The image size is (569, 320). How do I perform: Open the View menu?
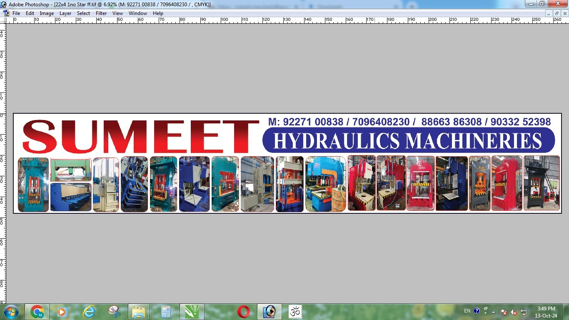(118, 13)
